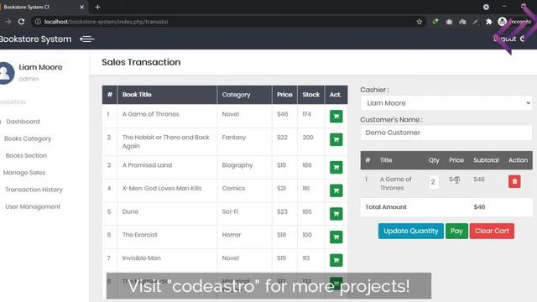This screenshot has height=302, width=537.
Task: Open the Cashier dropdown
Action: click(446, 103)
